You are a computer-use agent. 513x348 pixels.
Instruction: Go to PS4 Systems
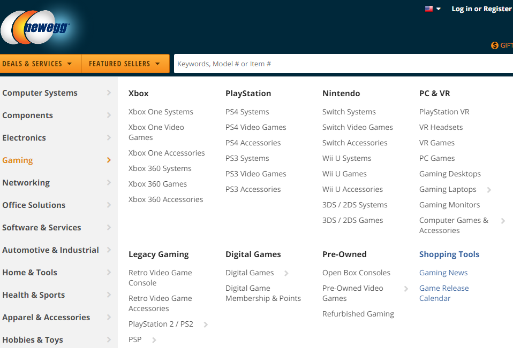pyautogui.click(x=247, y=112)
